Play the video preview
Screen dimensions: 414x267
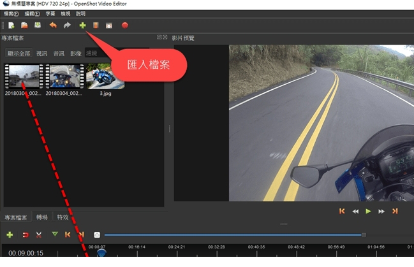(x=368, y=211)
